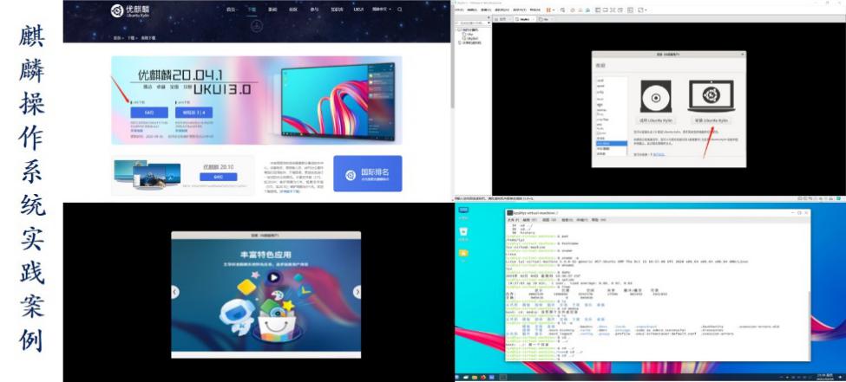Click the 树莓派 3|4 download button
Viewport: 846px width, 382px height.
193,113
